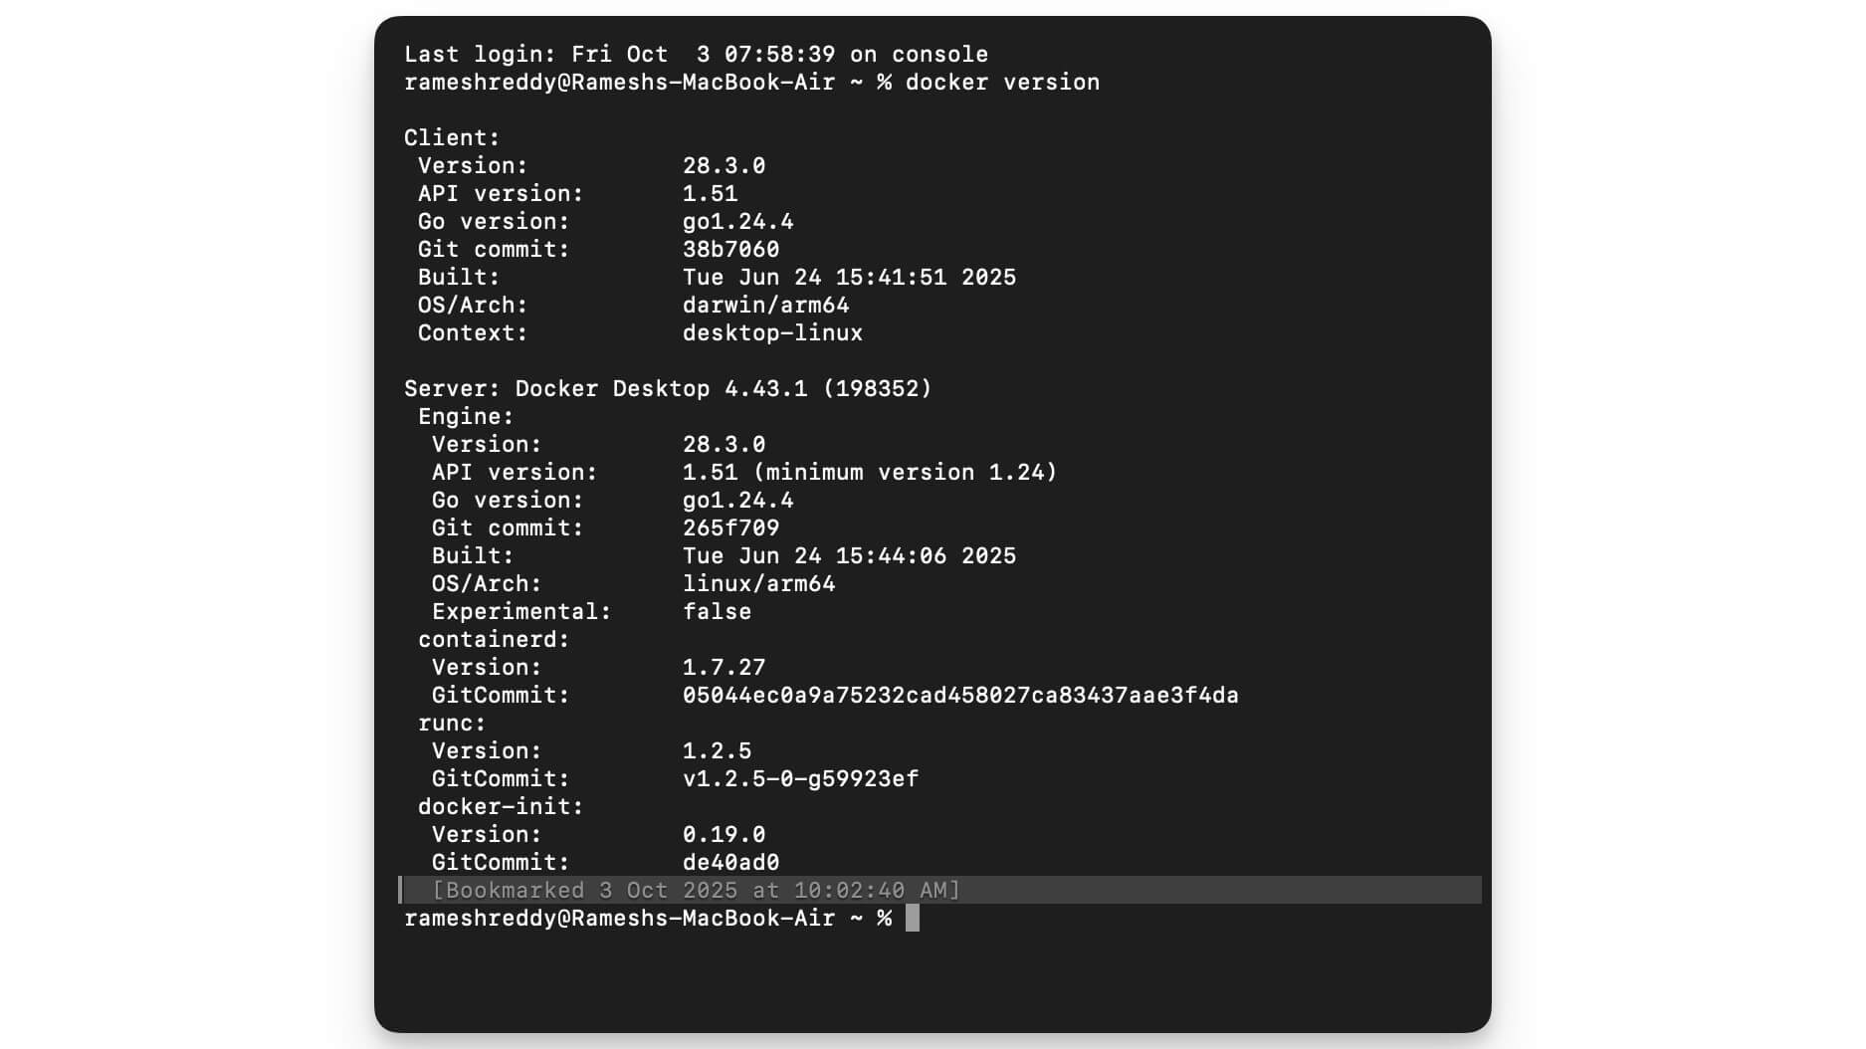Click the 'linux/arm64' OS/Arch value
The height and width of the screenshot is (1049, 1866).
point(758,583)
